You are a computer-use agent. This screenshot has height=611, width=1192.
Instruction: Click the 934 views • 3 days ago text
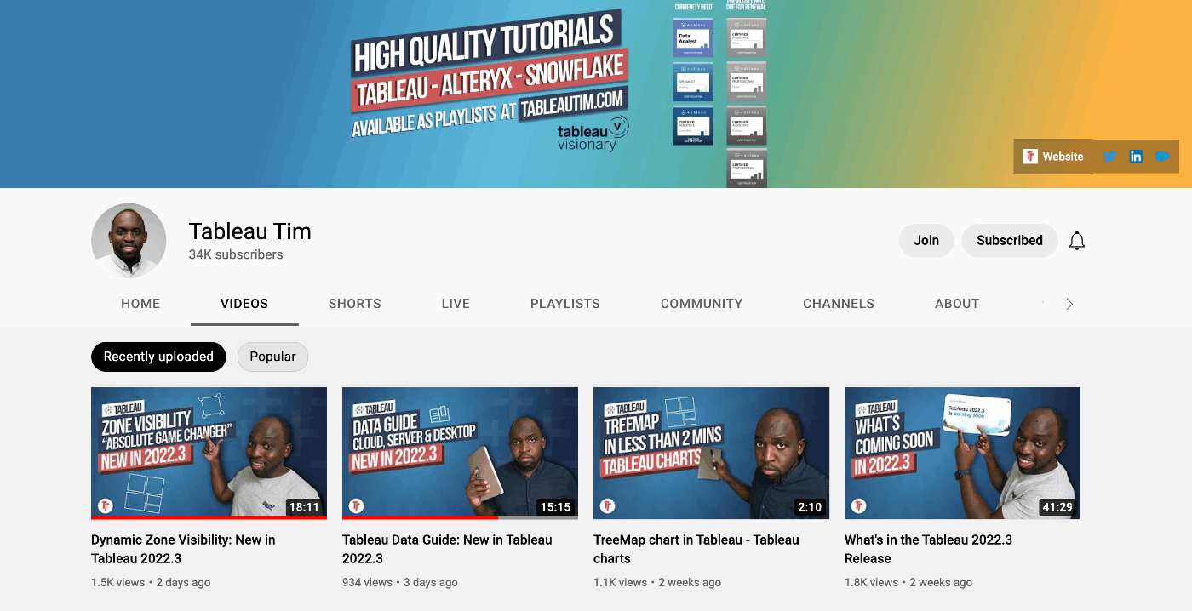(x=400, y=583)
